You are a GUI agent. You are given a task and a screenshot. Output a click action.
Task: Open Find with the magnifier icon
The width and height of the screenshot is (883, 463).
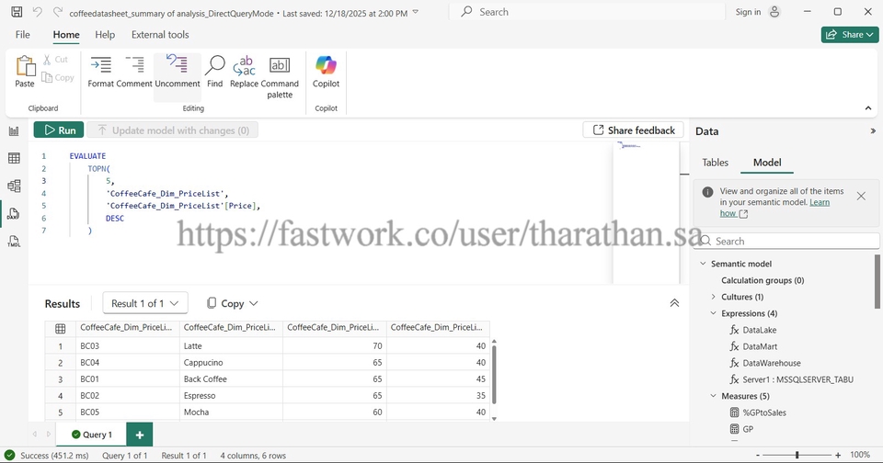pos(214,66)
